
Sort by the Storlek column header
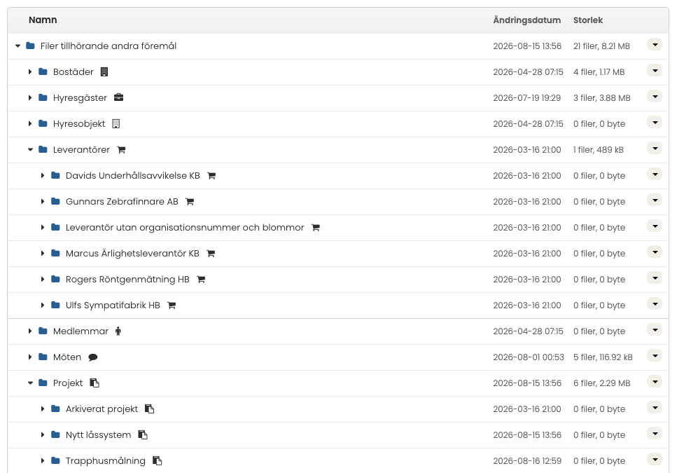coord(587,20)
